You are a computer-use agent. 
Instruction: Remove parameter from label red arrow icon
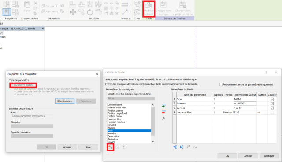[163, 112]
